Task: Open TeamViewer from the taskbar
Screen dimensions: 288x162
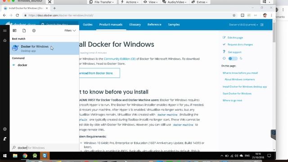Action: [x=45, y=156]
